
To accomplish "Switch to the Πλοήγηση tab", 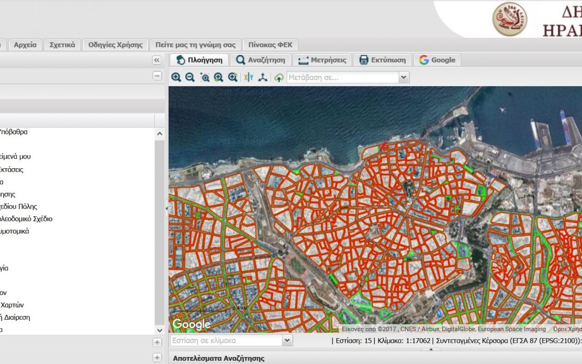I will 199,60.
